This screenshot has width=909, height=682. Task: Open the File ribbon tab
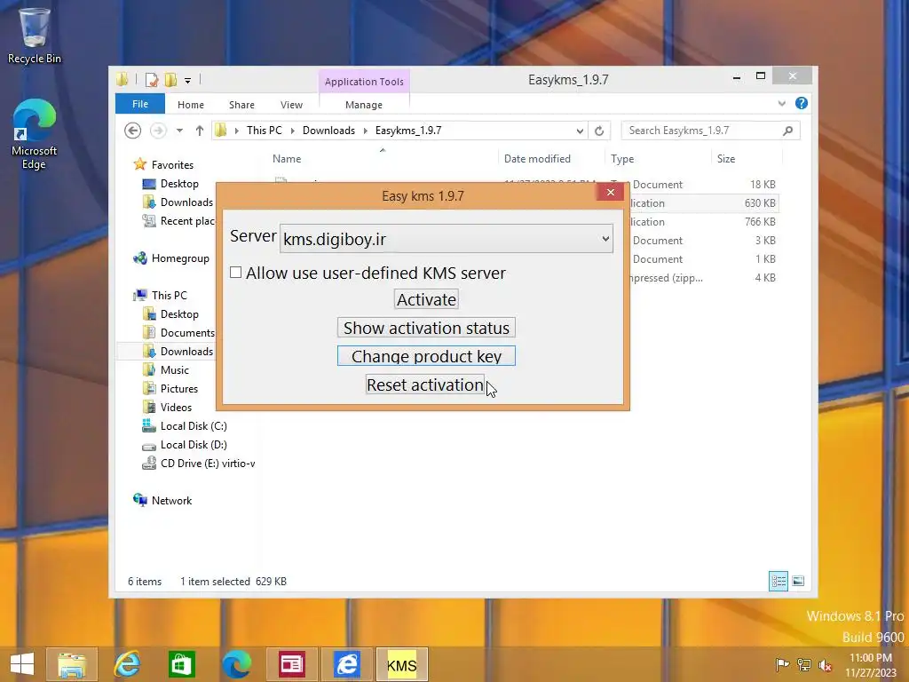pyautogui.click(x=139, y=104)
